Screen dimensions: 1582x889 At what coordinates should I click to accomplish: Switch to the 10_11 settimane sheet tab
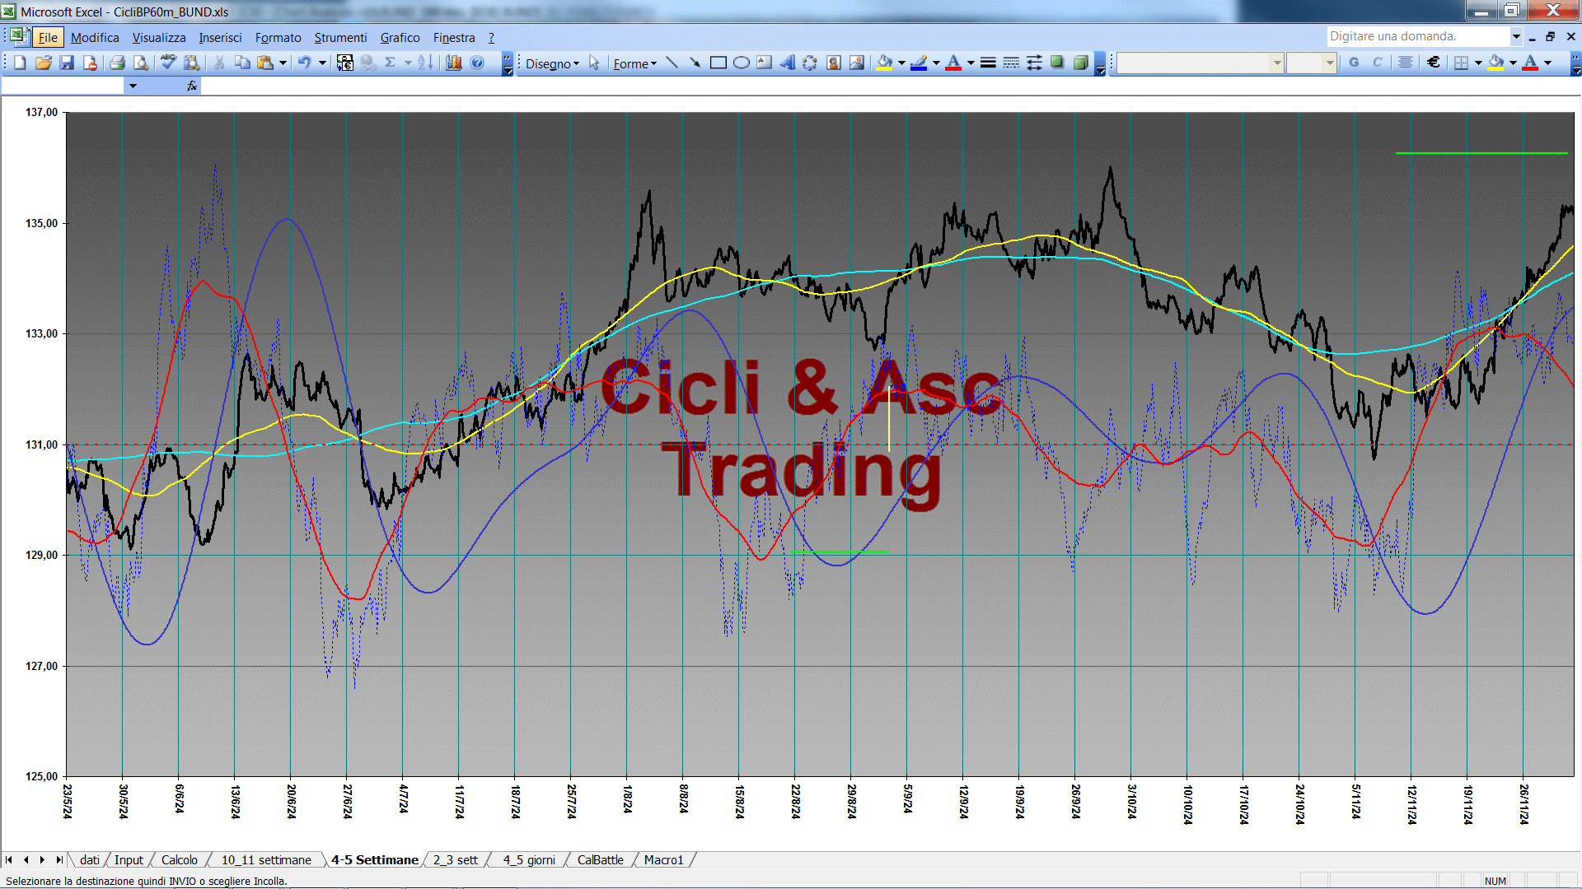click(x=266, y=859)
